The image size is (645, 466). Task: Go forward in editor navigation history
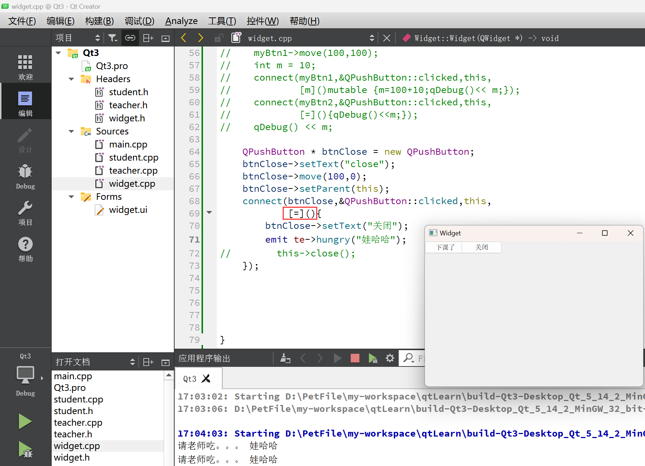point(200,38)
